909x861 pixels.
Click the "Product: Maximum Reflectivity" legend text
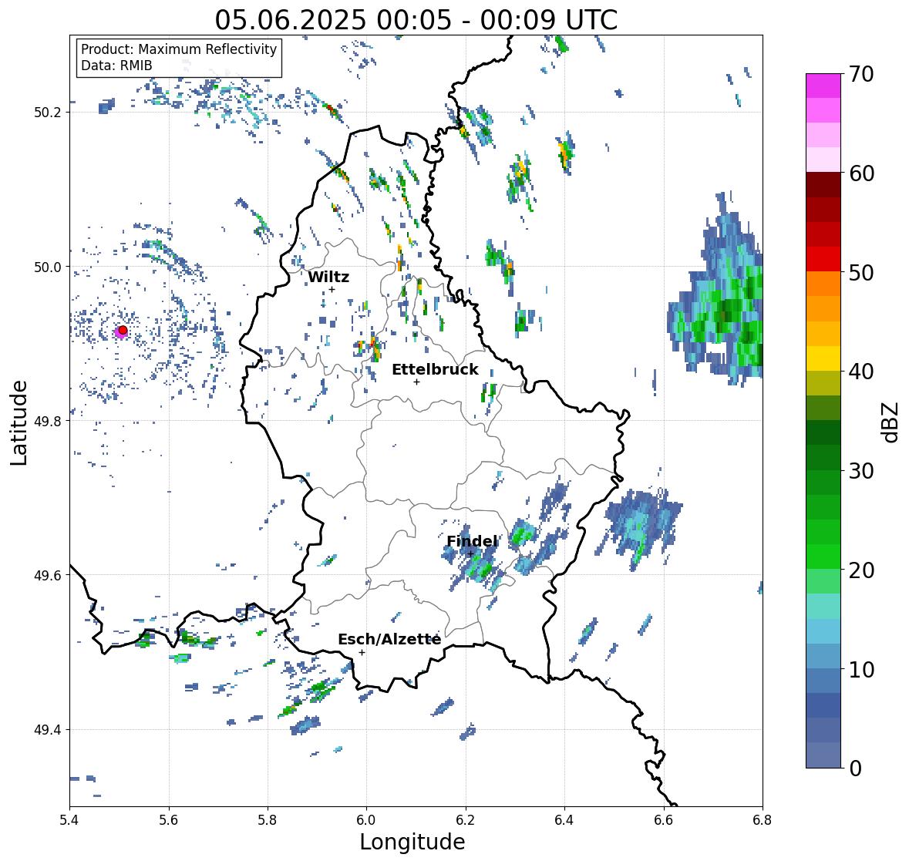pos(179,49)
